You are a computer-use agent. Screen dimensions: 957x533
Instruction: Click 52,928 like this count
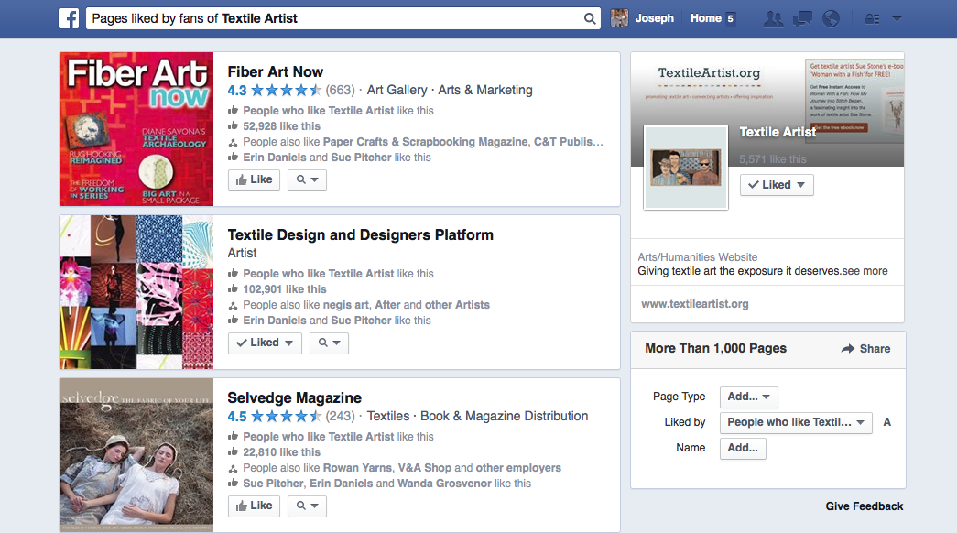point(281,126)
